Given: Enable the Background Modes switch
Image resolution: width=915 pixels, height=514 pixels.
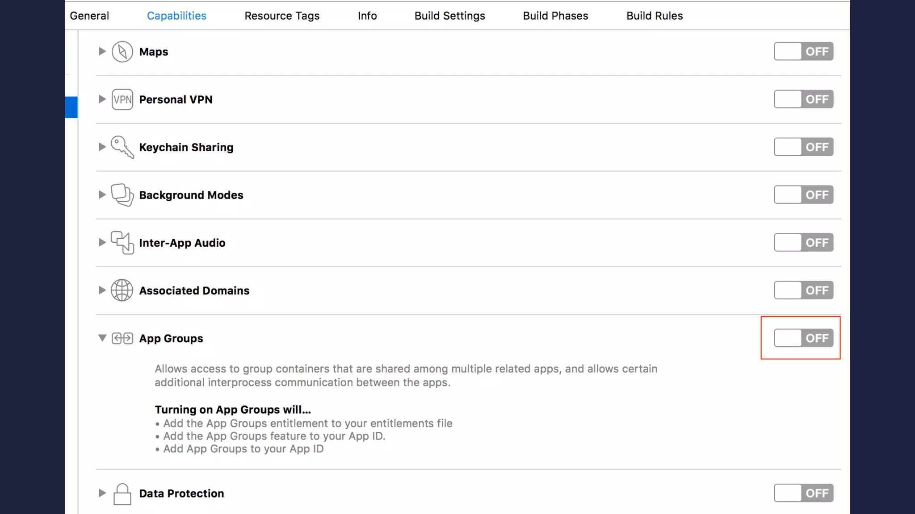Looking at the screenshot, I should tap(803, 195).
